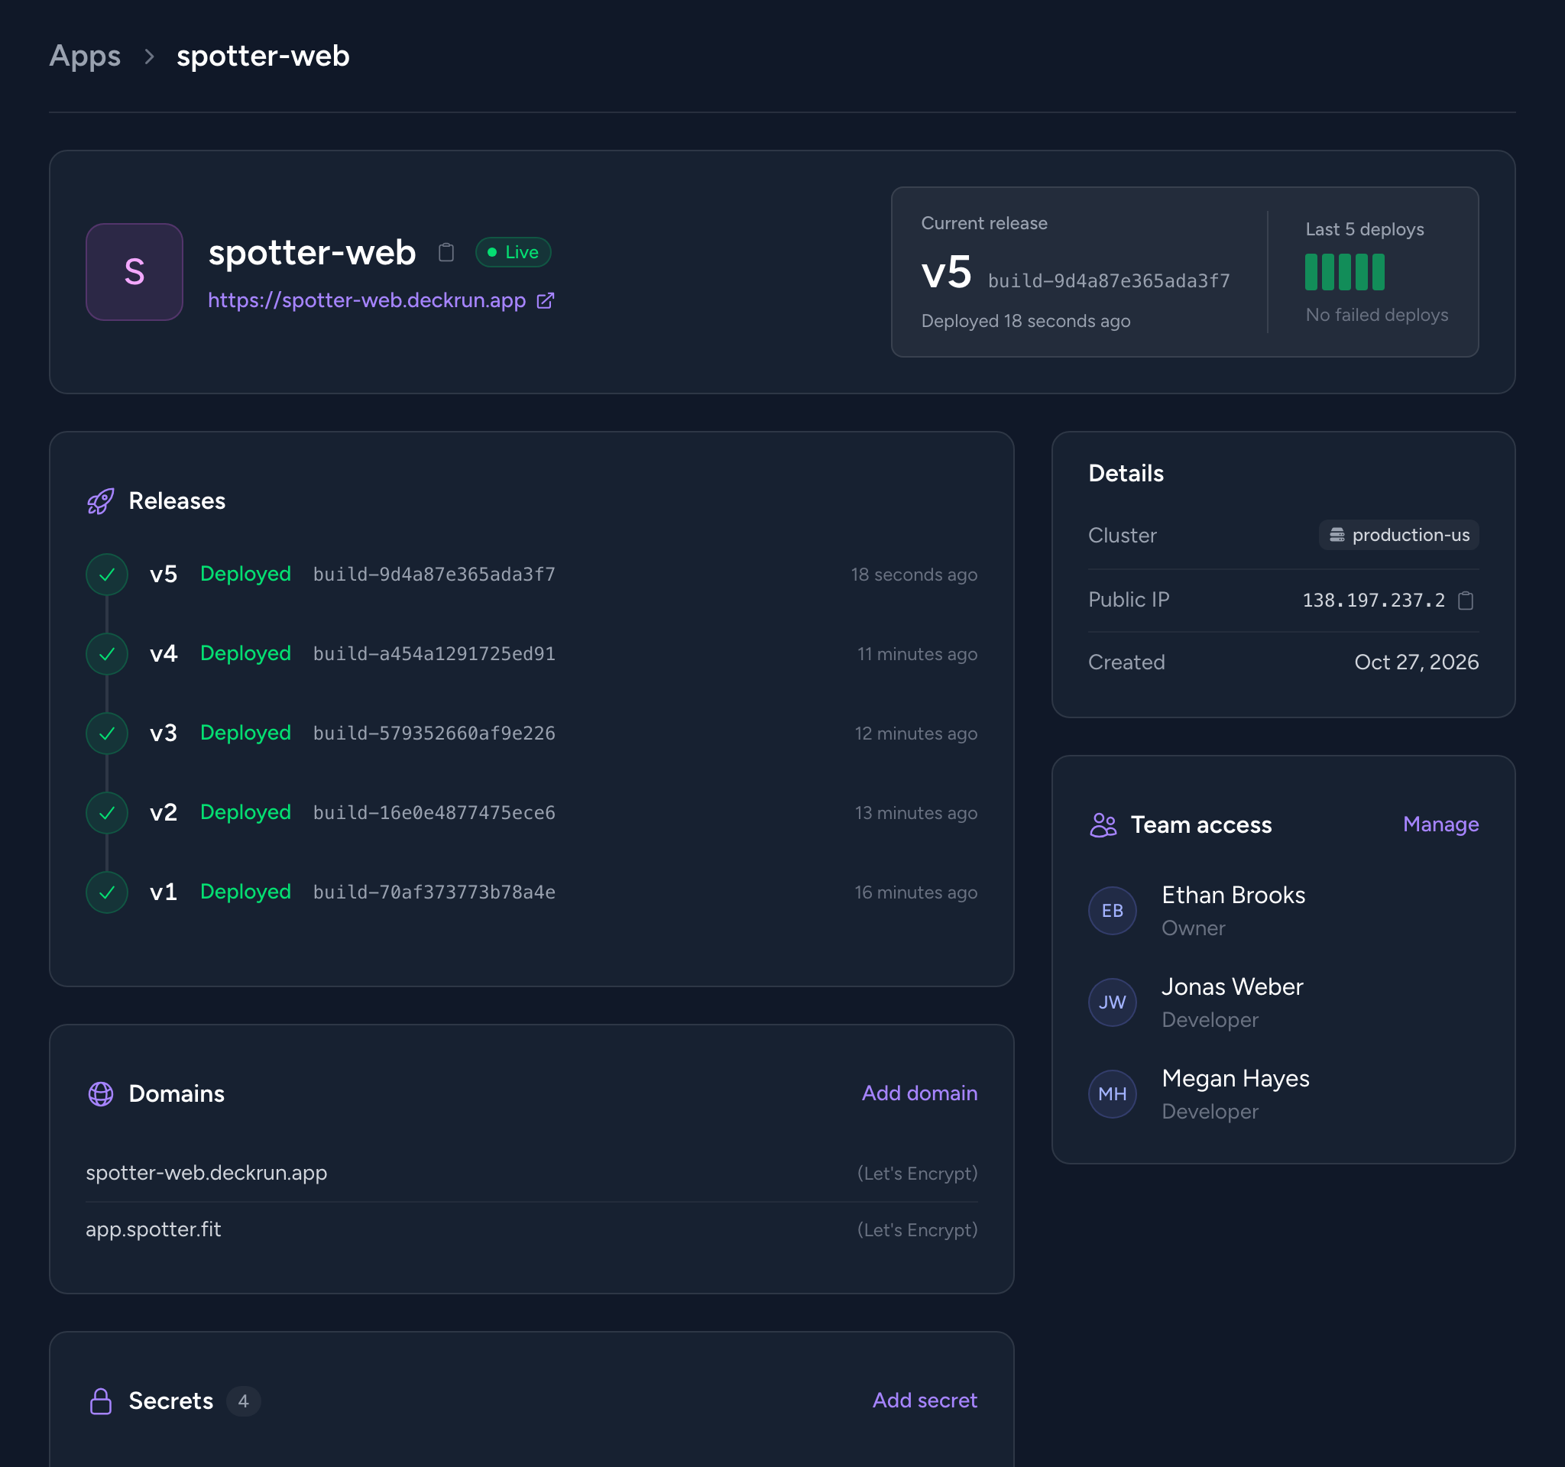Image resolution: width=1565 pixels, height=1467 pixels.
Task: Click the S app avatar tile
Action: point(134,272)
